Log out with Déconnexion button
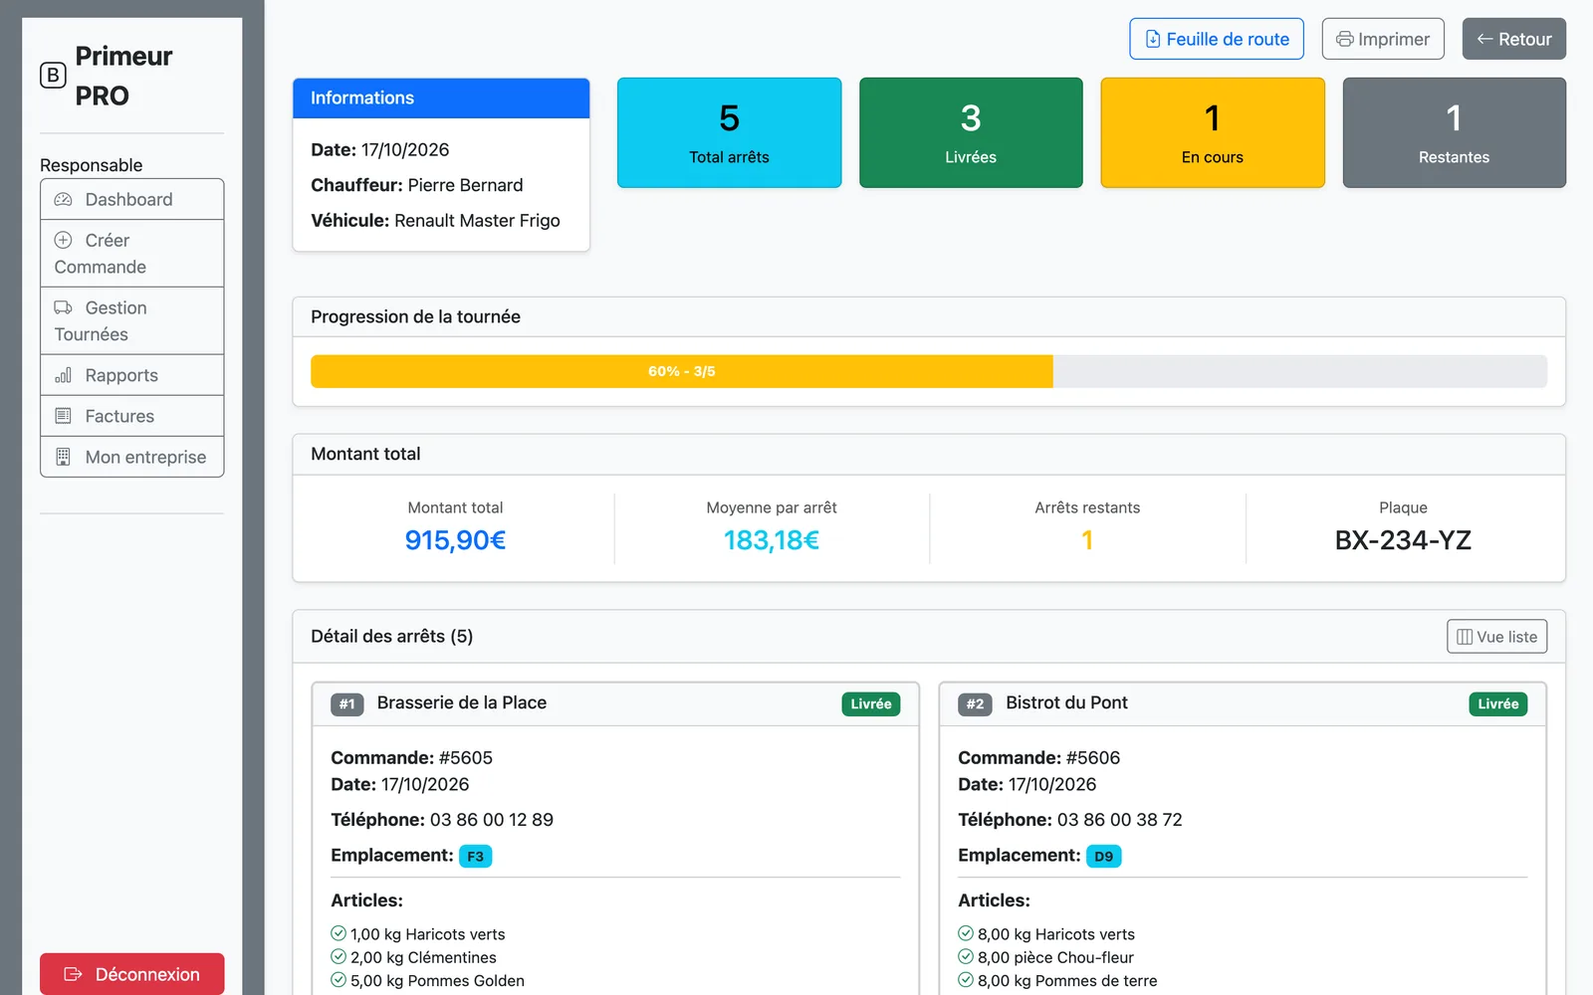The height and width of the screenshot is (995, 1593). [131, 974]
